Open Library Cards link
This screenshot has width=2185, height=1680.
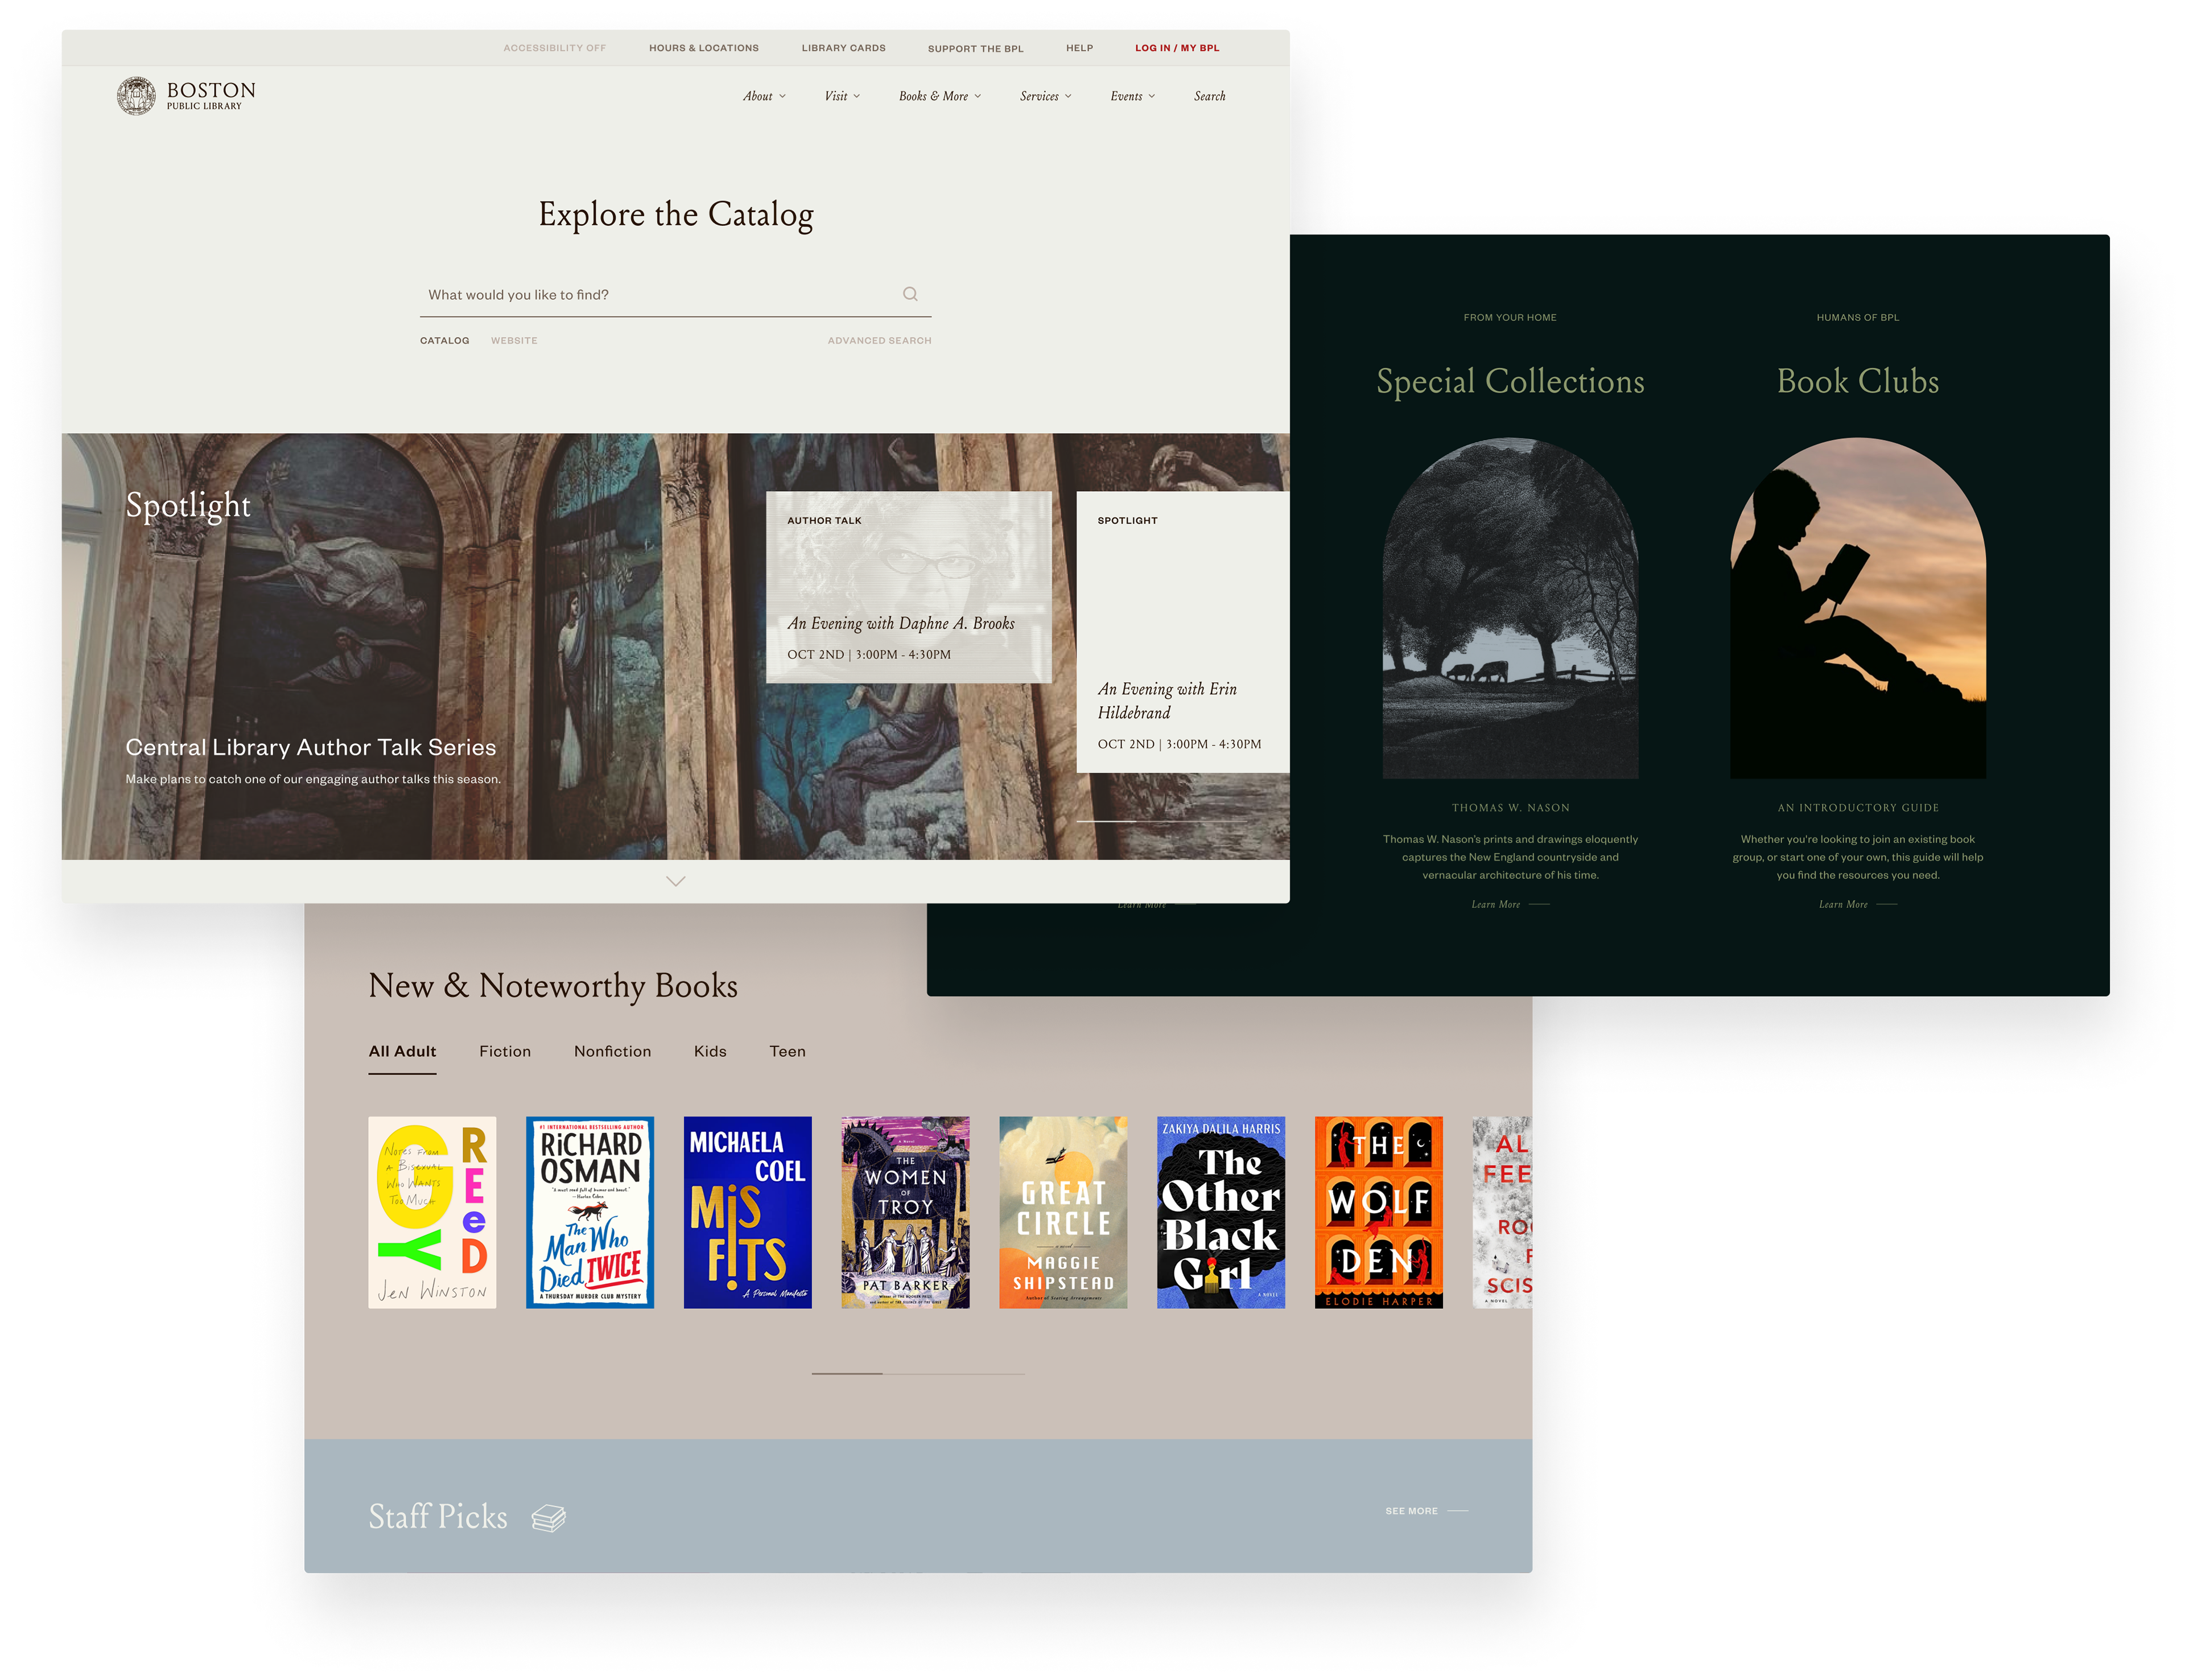click(843, 48)
